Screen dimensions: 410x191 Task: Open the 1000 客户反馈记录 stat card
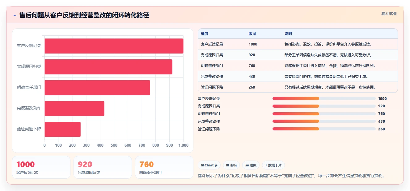tap(41, 167)
